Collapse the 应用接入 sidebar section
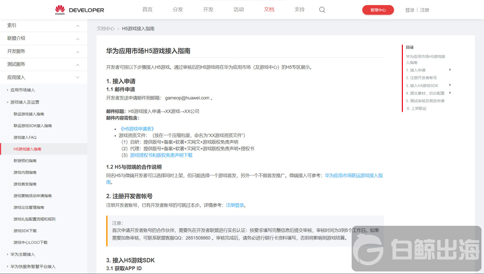Viewport: 484px width, 274px height. pos(44,77)
